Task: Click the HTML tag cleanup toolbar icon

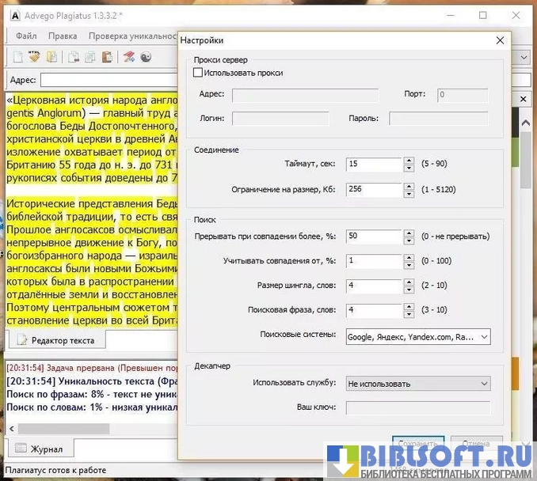Action: [x=34, y=57]
